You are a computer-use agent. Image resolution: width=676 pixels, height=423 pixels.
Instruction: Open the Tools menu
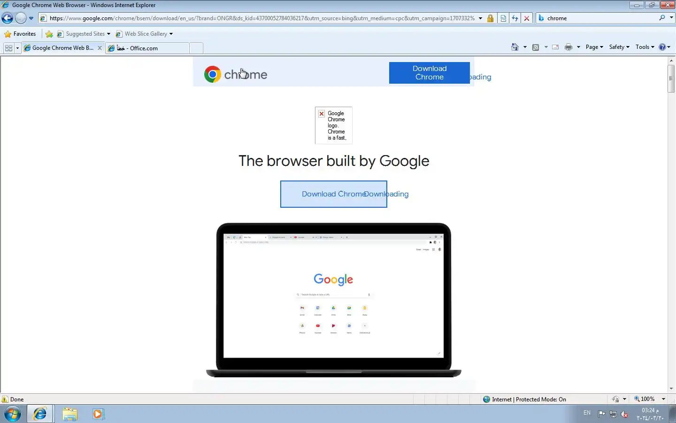click(645, 47)
